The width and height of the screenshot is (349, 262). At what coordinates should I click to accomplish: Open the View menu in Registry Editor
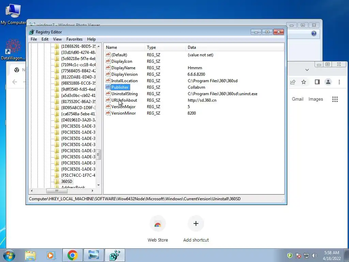click(x=57, y=39)
